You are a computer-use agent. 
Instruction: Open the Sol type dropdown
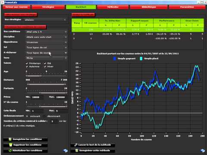pos(46,47)
